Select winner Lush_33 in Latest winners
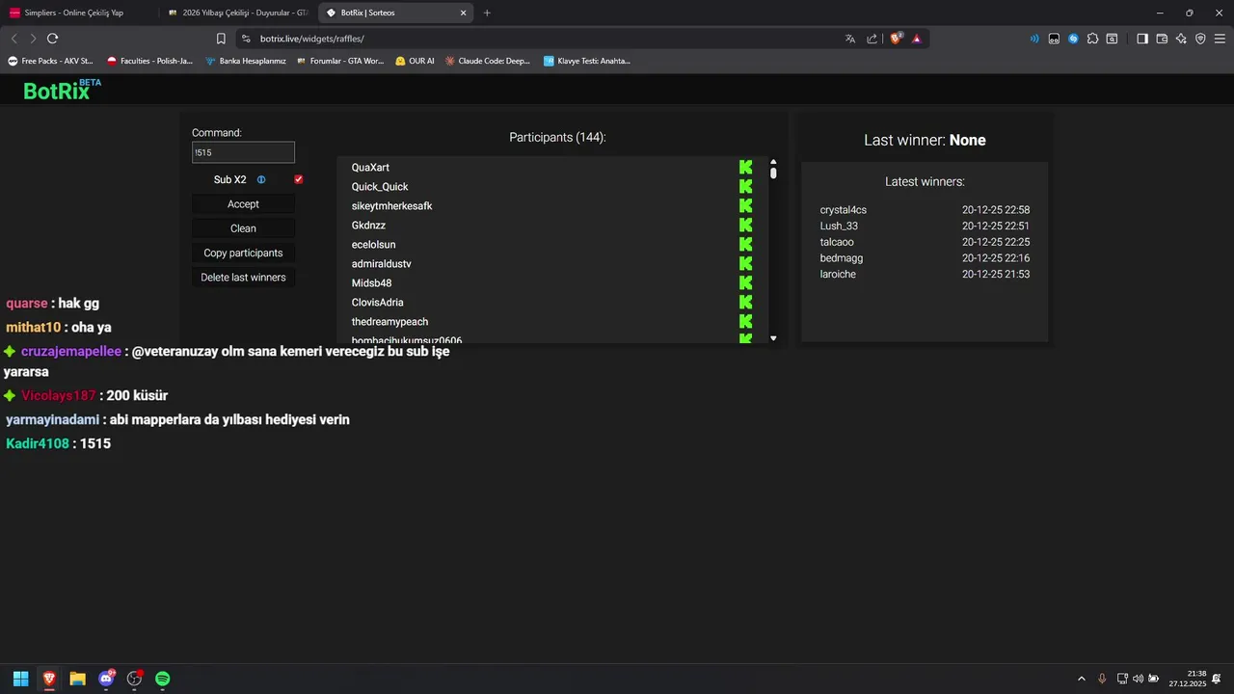 tap(839, 227)
